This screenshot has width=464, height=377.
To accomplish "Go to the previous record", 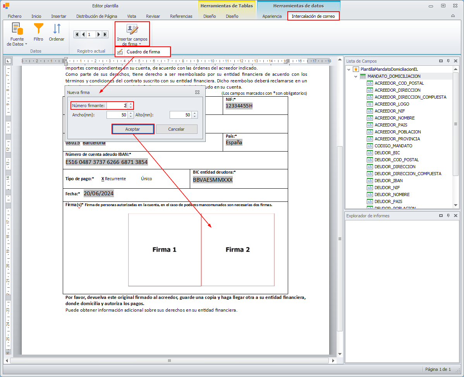I will click(x=83, y=34).
